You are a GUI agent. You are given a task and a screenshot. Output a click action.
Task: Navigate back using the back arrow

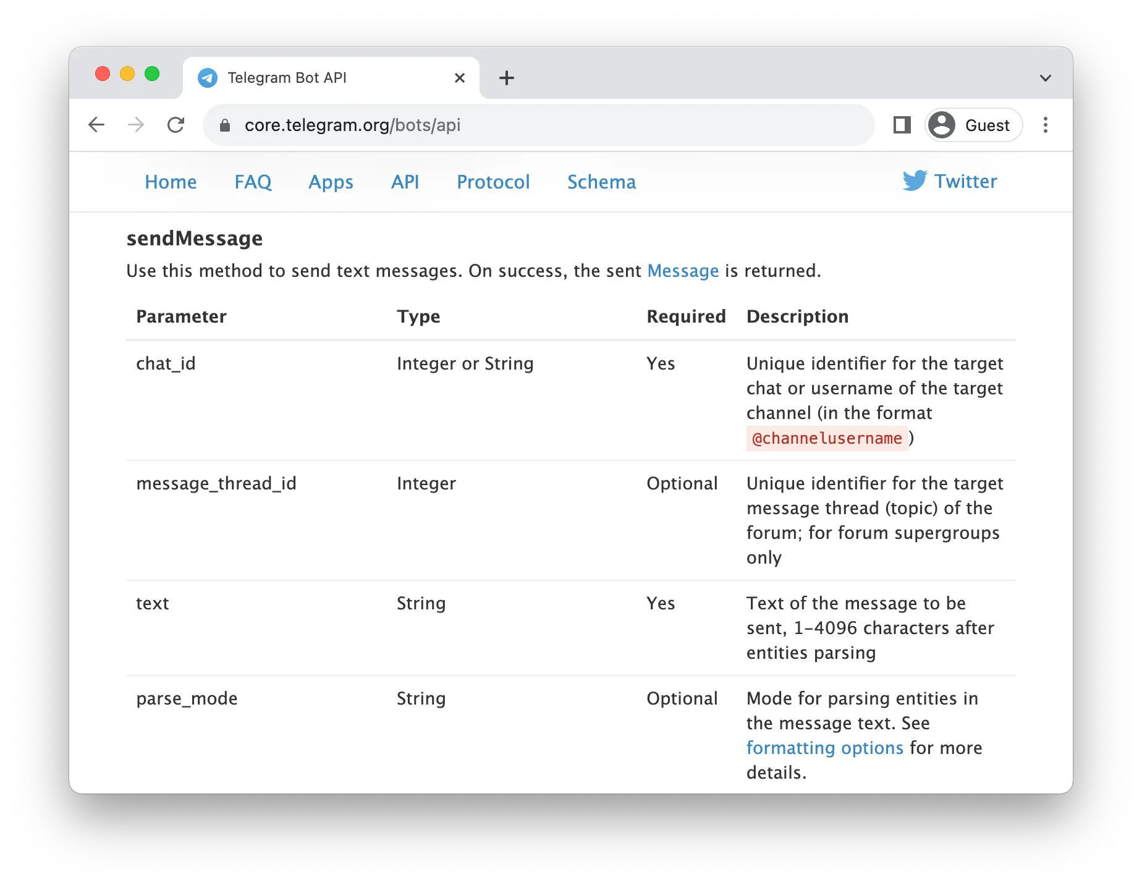97,125
